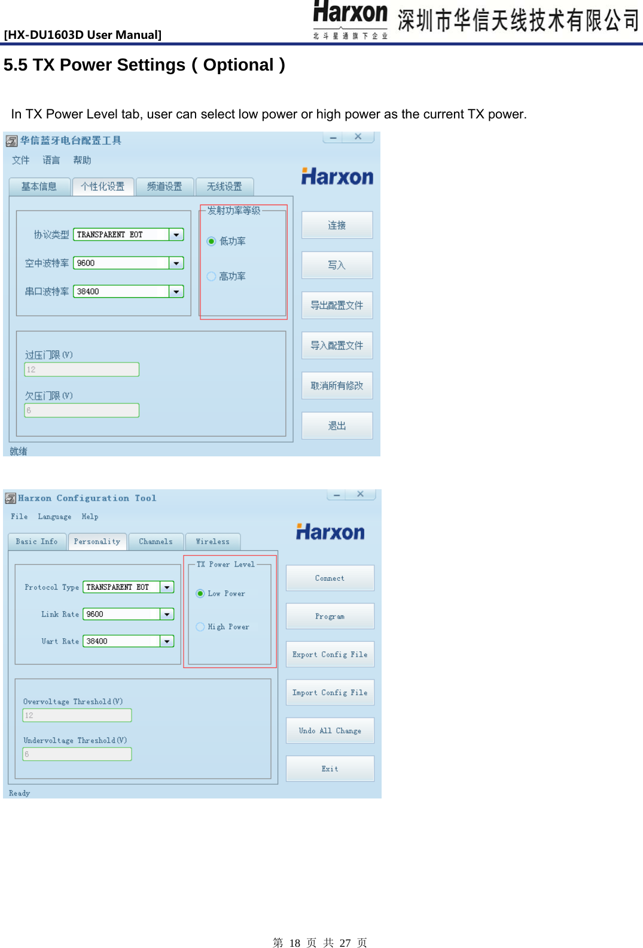This screenshot has height=948, width=643.
Task: Open the Help menu
Action: tap(90, 517)
